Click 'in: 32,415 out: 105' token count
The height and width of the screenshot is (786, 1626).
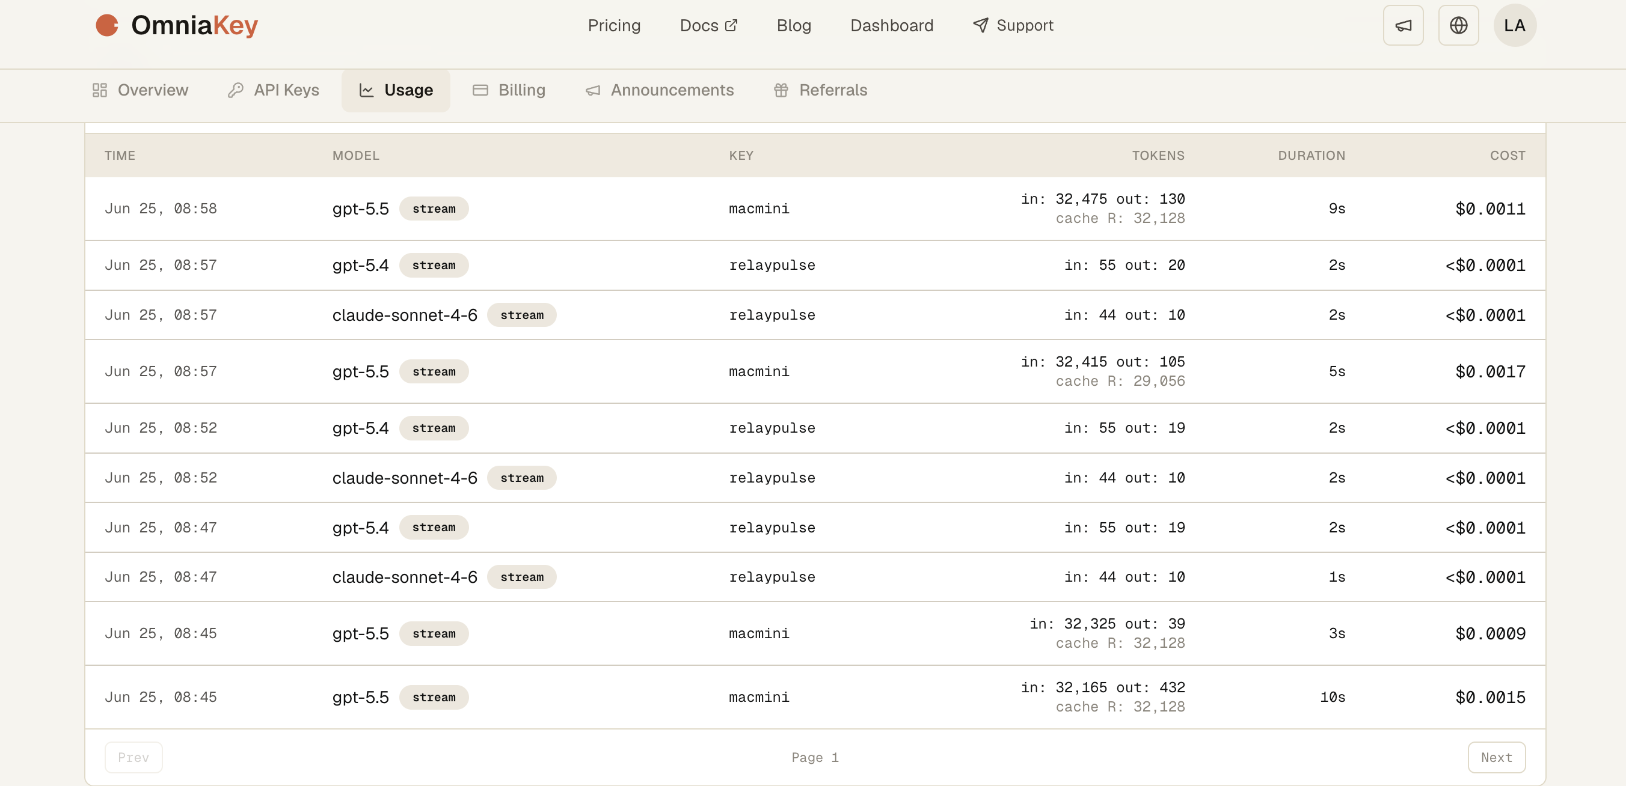tap(1103, 362)
